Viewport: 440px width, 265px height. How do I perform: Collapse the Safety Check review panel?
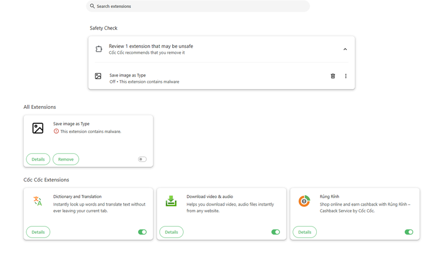(x=345, y=49)
